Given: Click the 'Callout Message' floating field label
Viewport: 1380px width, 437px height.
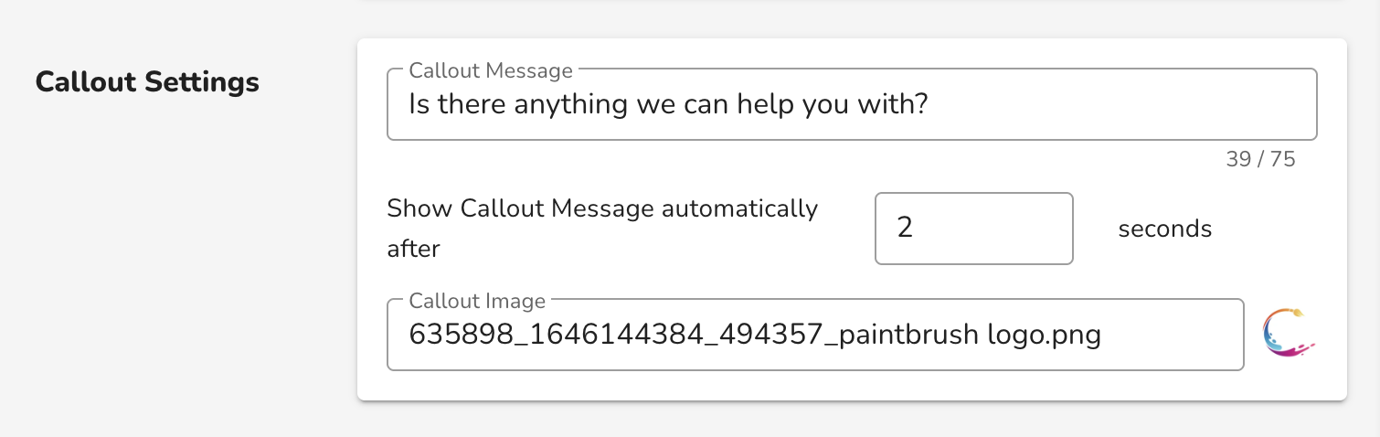Looking at the screenshot, I should click(x=491, y=70).
